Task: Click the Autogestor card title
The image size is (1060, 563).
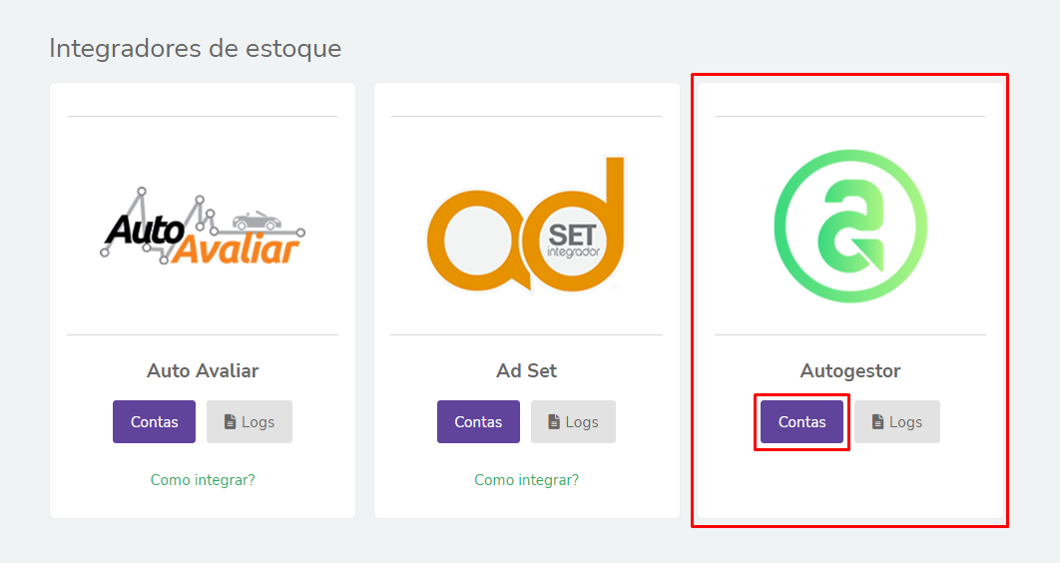Action: point(850,371)
